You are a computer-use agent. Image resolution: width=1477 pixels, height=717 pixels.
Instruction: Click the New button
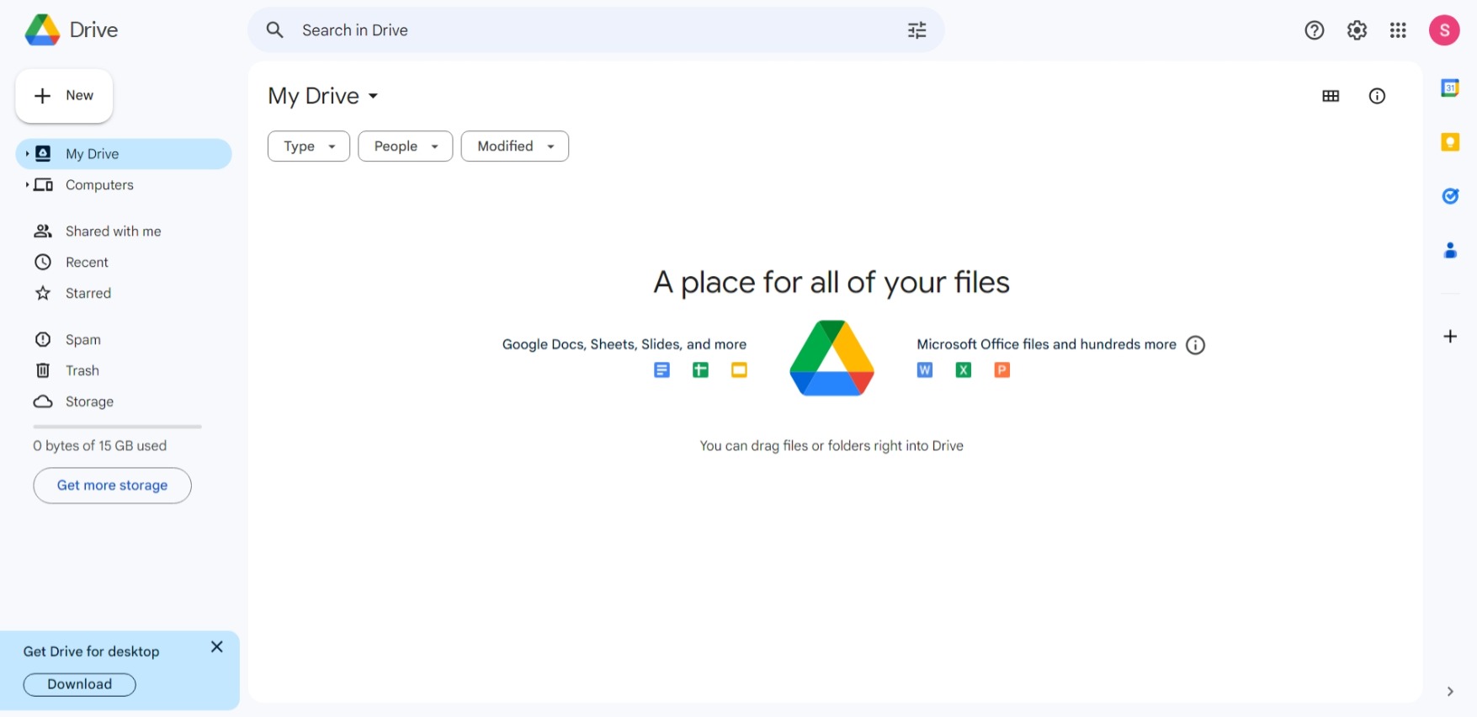point(64,96)
